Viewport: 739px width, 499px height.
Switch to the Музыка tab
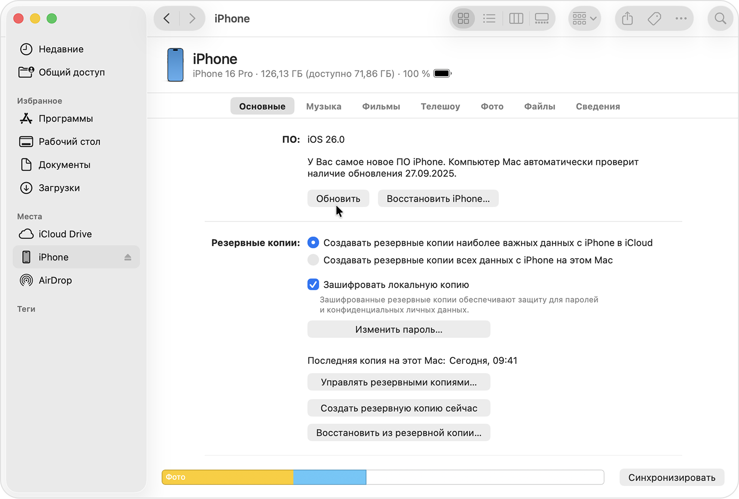[x=323, y=106]
